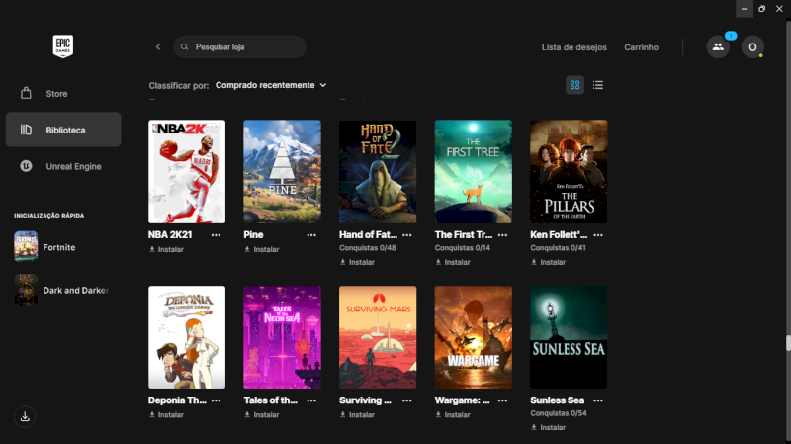Click the Epic Games logo

[63, 46]
